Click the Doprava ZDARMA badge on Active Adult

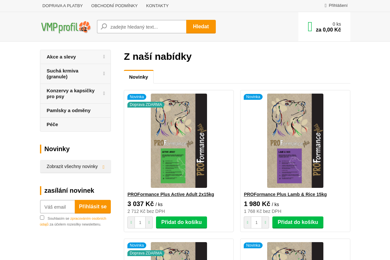[146, 105]
